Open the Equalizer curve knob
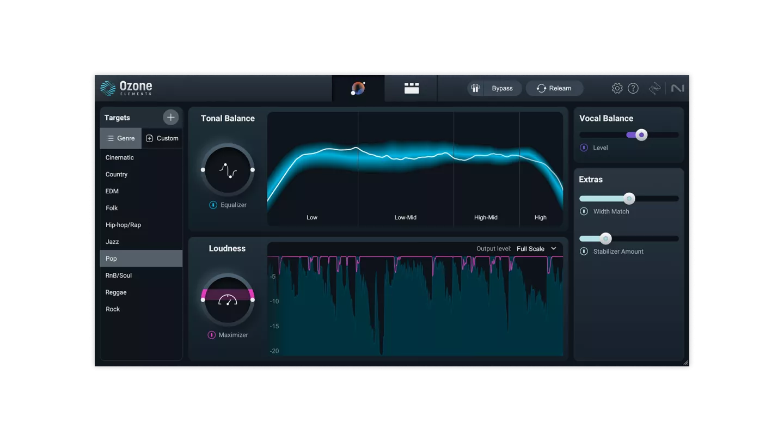 (x=228, y=170)
